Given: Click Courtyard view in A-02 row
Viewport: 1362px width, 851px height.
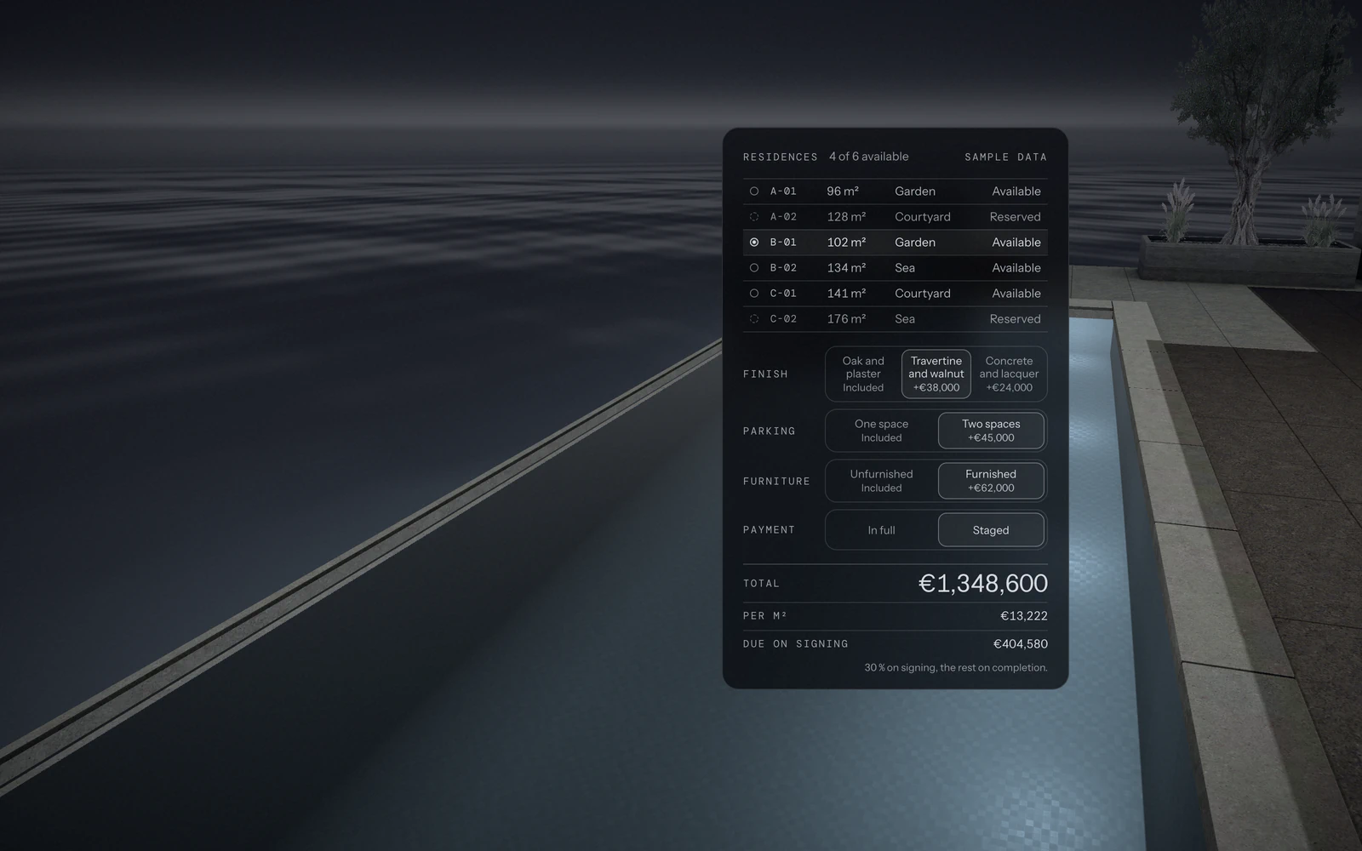Looking at the screenshot, I should (x=923, y=217).
